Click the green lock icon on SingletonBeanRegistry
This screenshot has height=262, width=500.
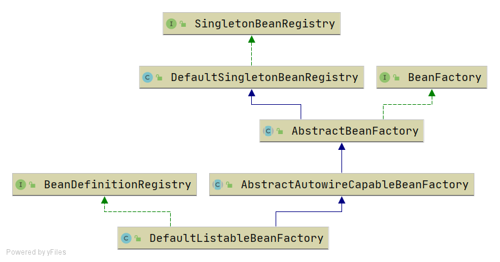[182, 24]
